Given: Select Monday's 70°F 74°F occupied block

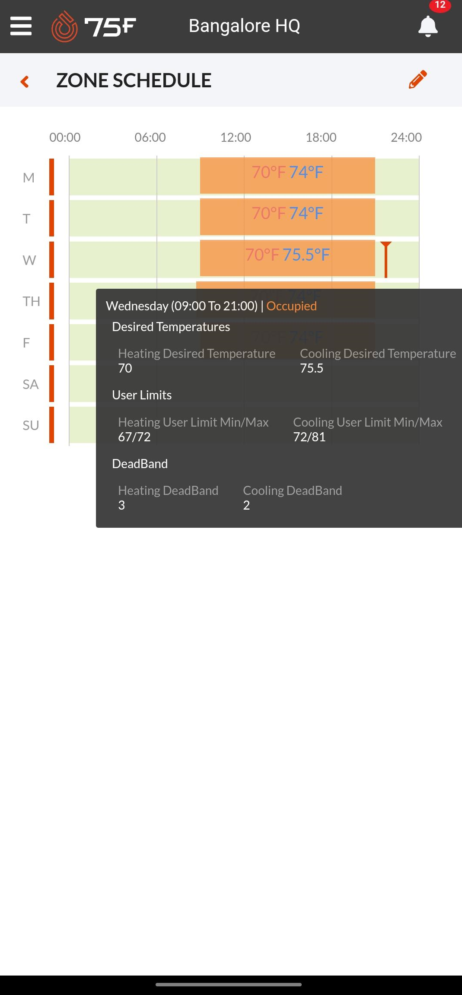Looking at the screenshot, I should click(287, 175).
